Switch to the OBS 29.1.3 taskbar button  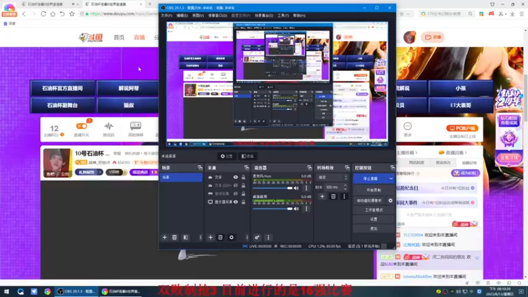point(76,291)
